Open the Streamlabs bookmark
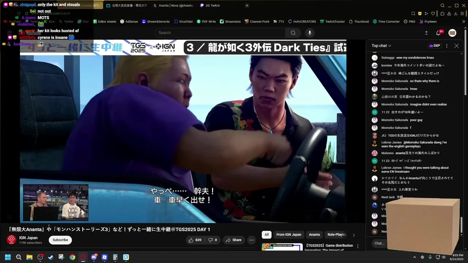This screenshot has height=263, width=468. (x=230, y=22)
